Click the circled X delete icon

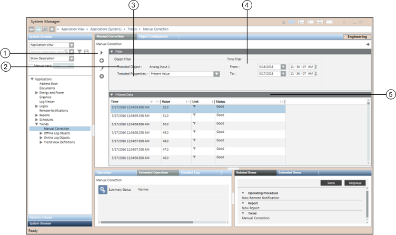101,76
